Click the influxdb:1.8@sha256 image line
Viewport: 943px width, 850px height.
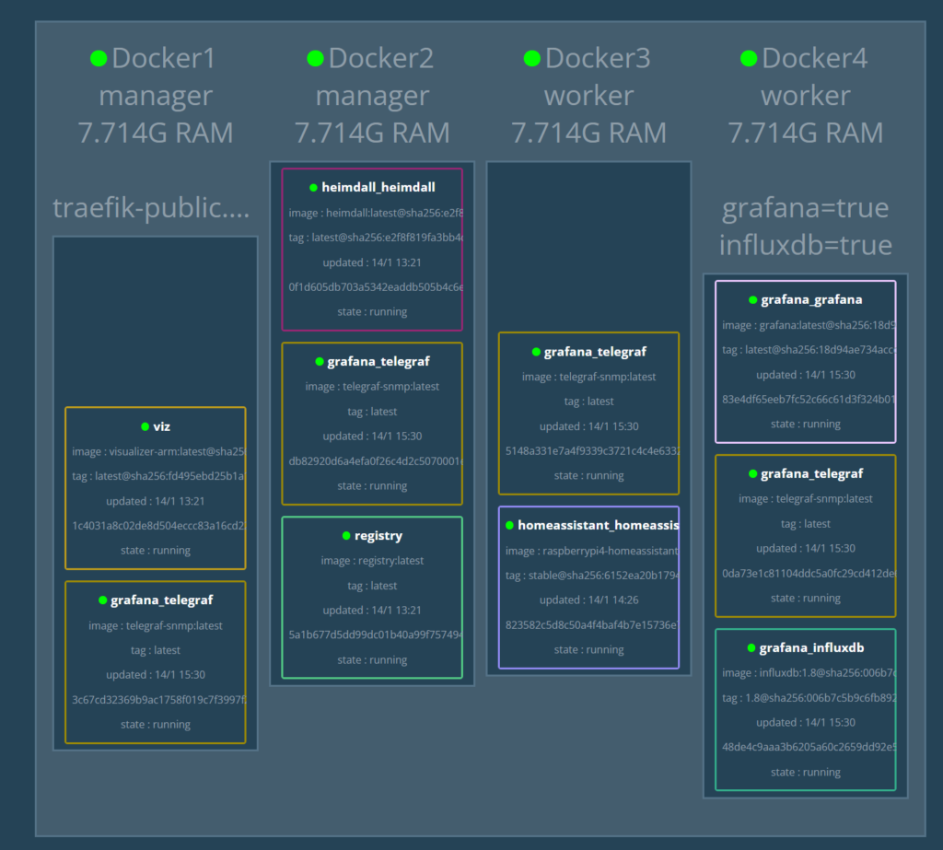tap(809, 673)
